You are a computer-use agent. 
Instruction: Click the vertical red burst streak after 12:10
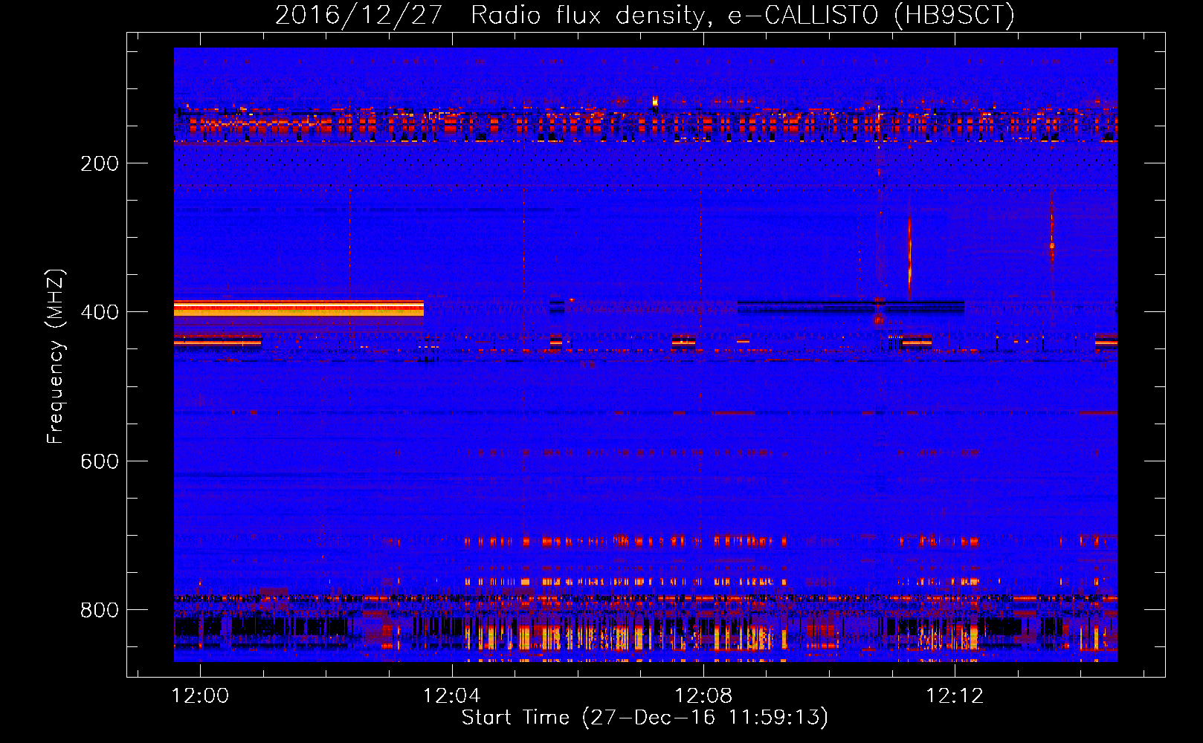point(909,256)
